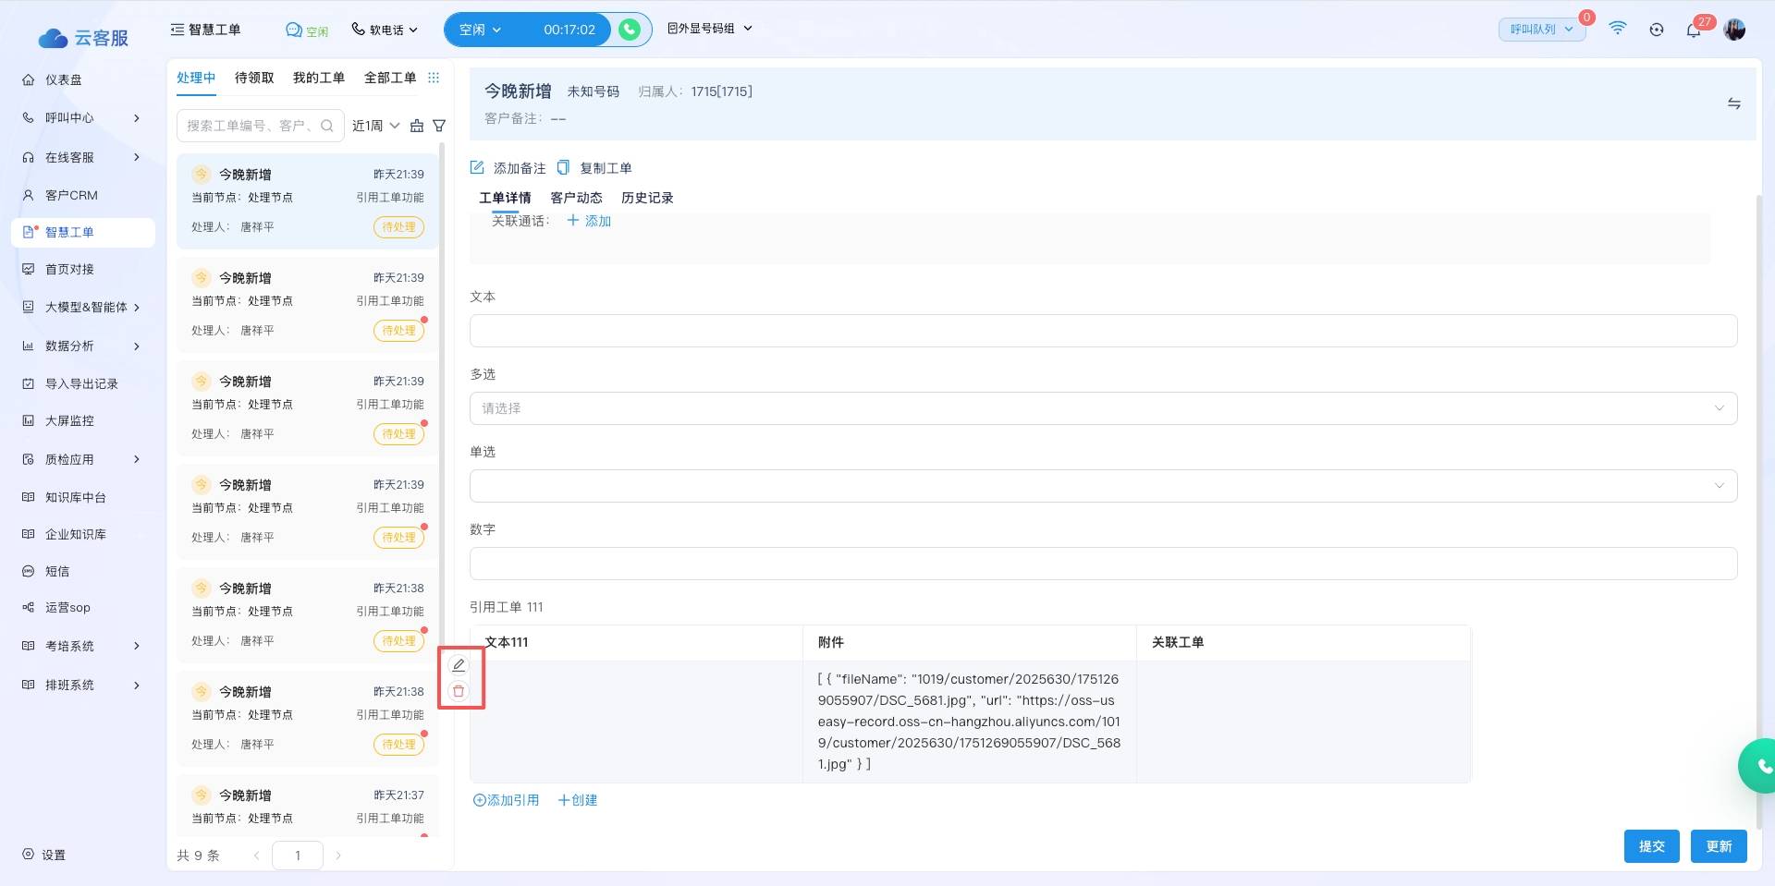The height and width of the screenshot is (886, 1775).
Task: Switch to the 全部工单 tab
Action: tap(390, 78)
